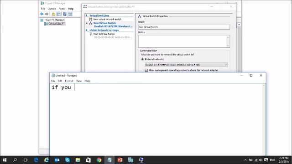Image resolution: width=292 pixels, height=164 pixels.
Task: Select New Virtual Switch entry
Action: tap(104, 23)
